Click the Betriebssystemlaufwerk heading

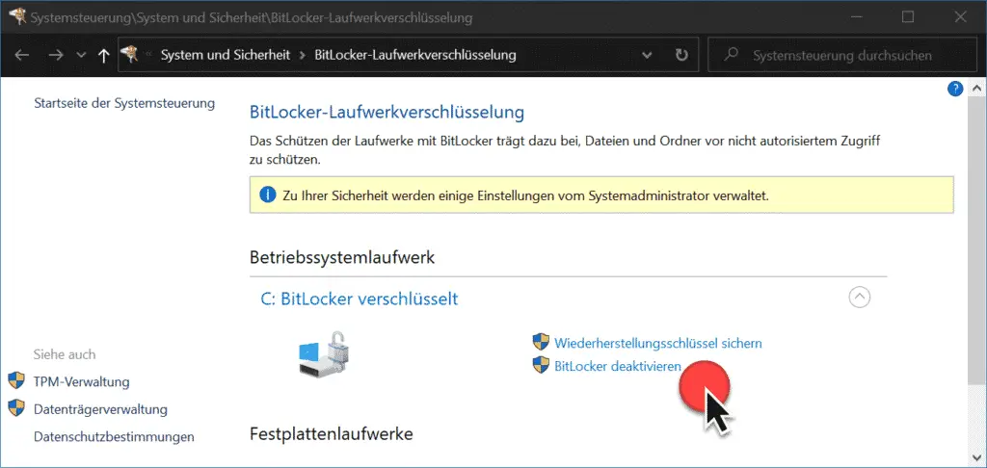point(342,258)
